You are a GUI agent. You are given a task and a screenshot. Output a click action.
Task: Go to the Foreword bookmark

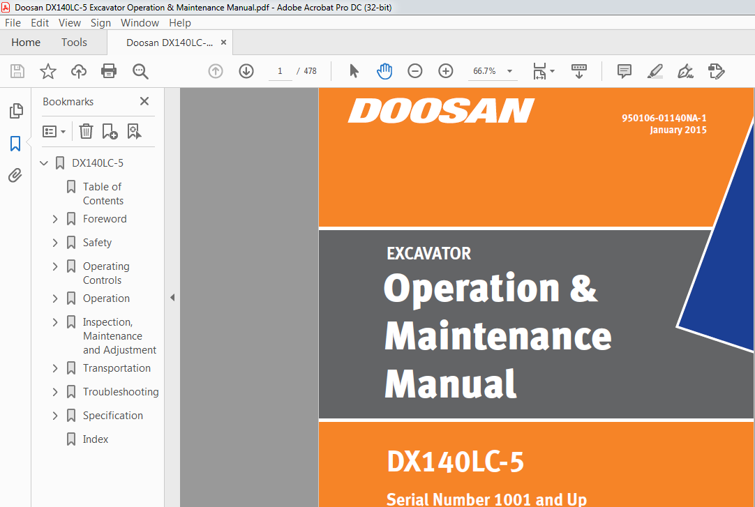(x=105, y=219)
